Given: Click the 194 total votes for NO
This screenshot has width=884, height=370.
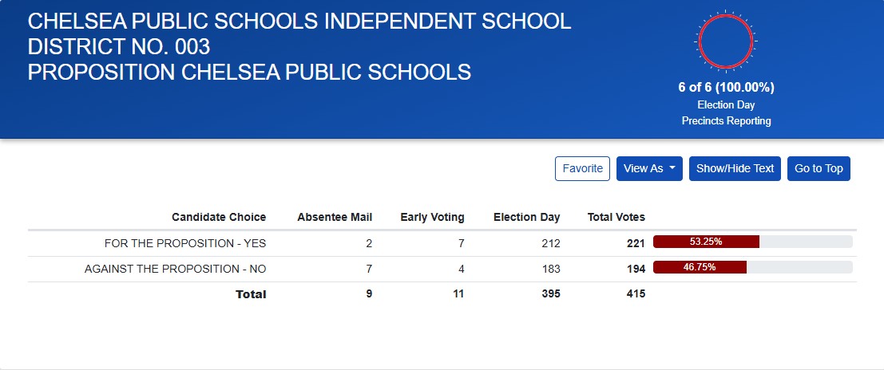Looking at the screenshot, I should click(x=636, y=269).
